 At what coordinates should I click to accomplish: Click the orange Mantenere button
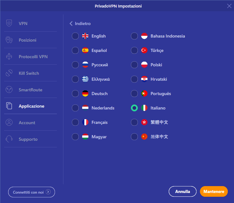(x=214, y=191)
